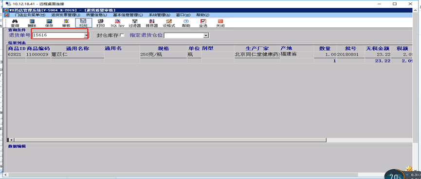Open the 质量信息 menu

pyautogui.click(x=96, y=15)
